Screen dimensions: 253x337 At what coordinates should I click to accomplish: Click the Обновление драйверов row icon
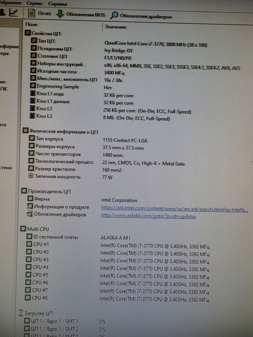30,214
